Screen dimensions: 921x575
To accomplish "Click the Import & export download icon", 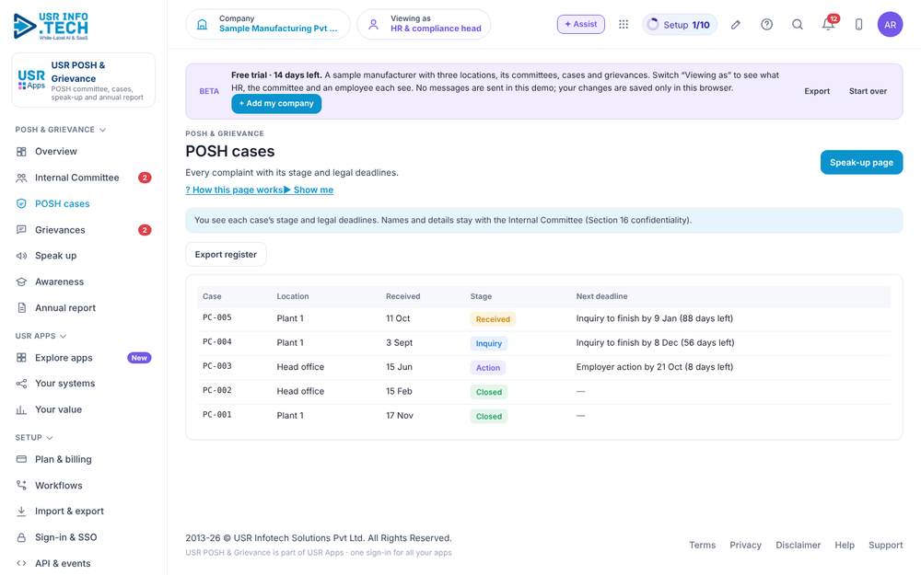I will pos(21,511).
